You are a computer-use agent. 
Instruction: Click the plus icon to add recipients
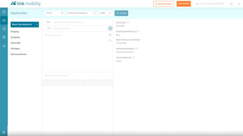[x=110, y=28]
